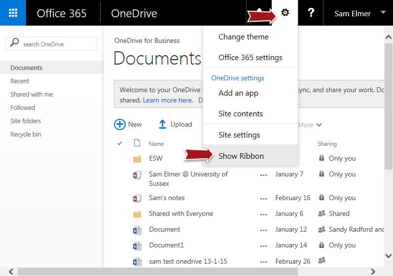Click the Upload arrow icon

(162, 124)
